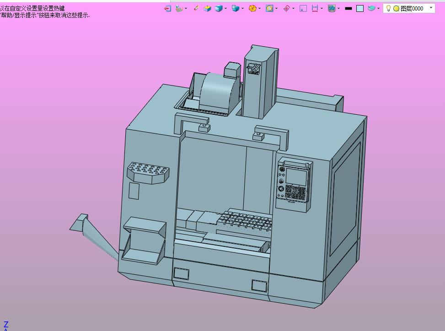Click the blue-framed yellow circle icon
This screenshot has height=331, width=445.
(269, 9)
